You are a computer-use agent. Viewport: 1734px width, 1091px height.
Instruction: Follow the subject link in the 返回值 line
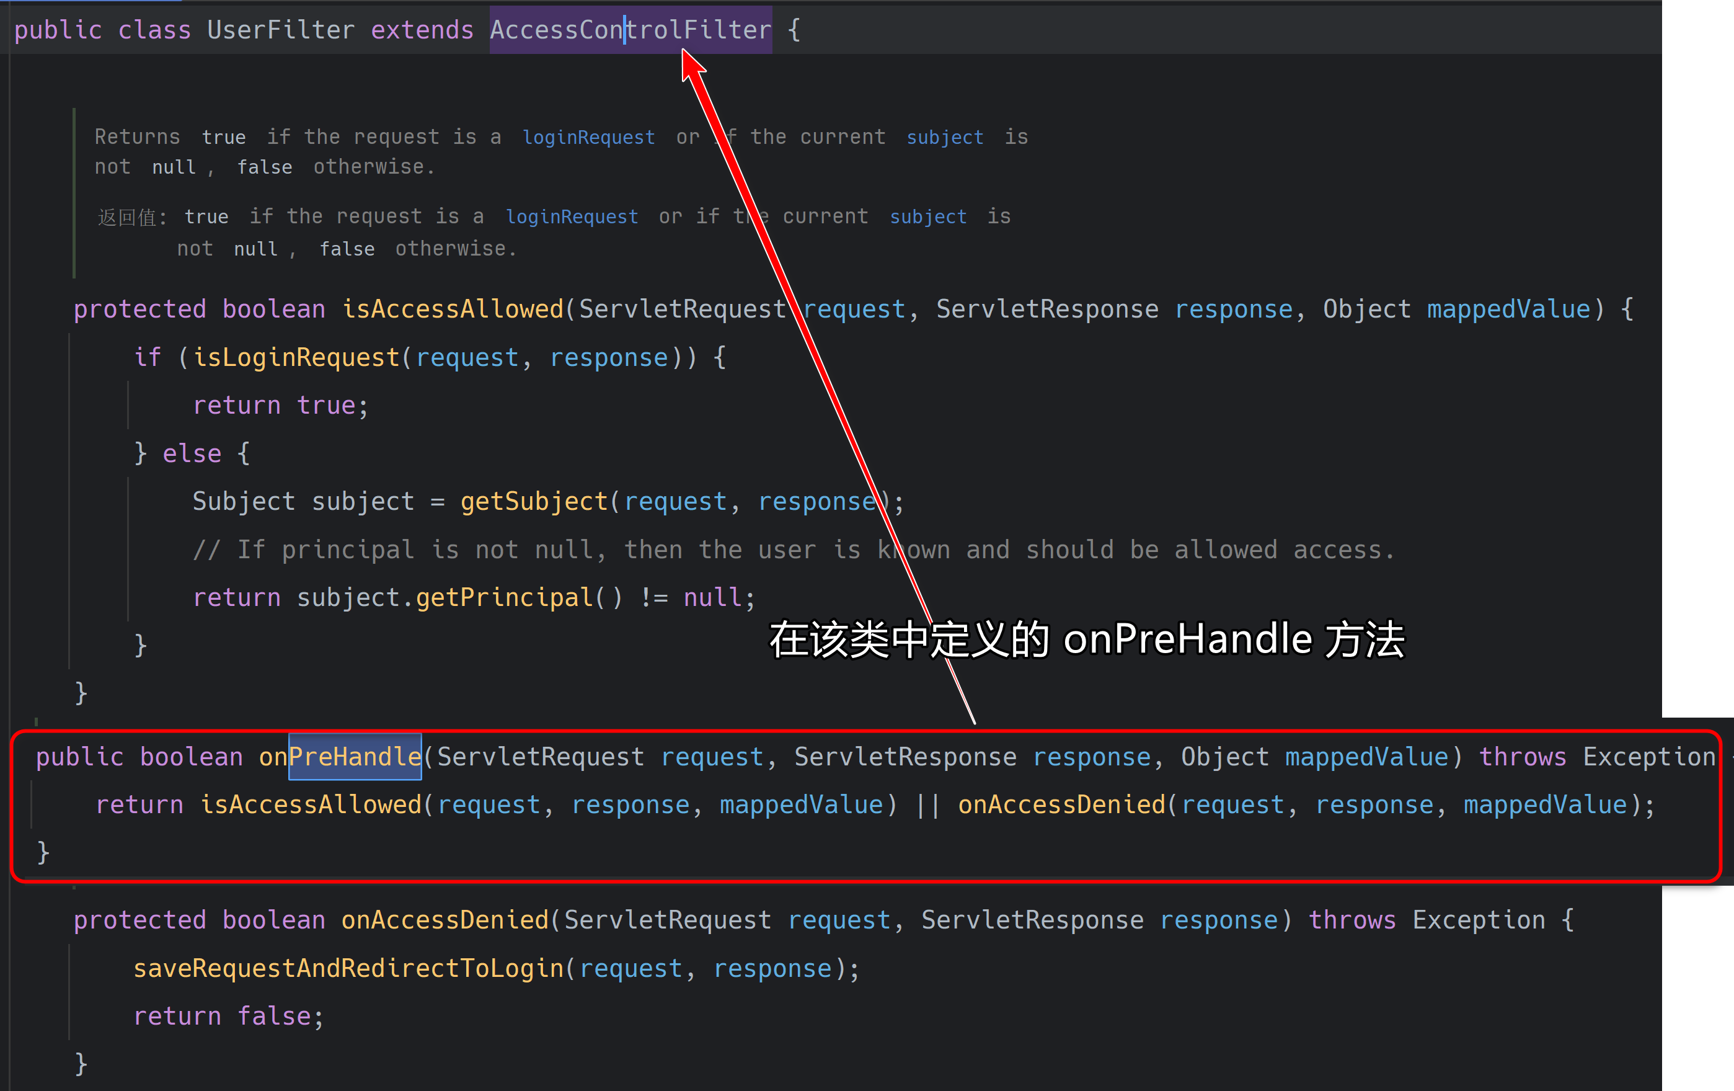(928, 216)
